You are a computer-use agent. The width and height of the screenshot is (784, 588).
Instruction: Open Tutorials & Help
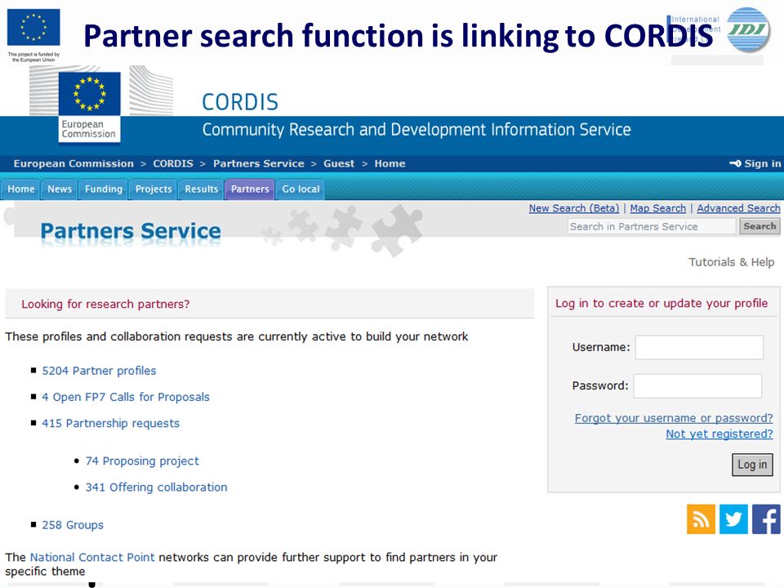(x=731, y=262)
